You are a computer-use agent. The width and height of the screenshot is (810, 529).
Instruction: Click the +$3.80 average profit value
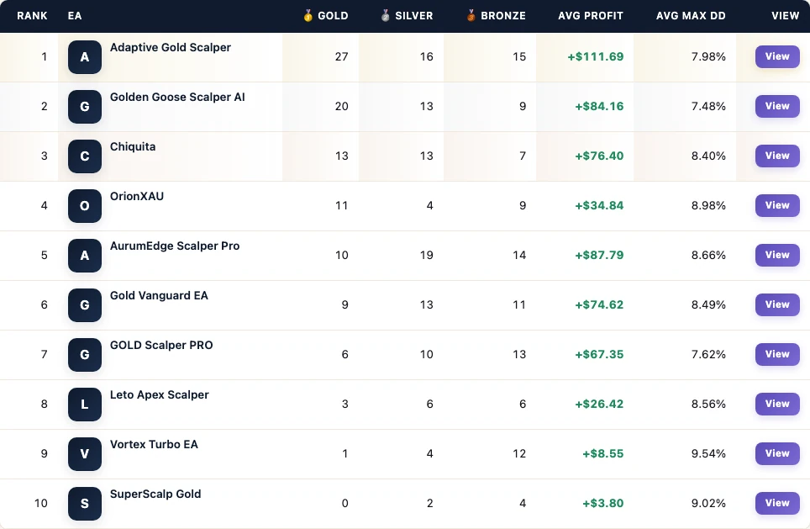pos(602,504)
